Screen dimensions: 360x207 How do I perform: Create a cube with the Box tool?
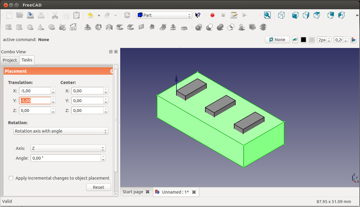9,27
